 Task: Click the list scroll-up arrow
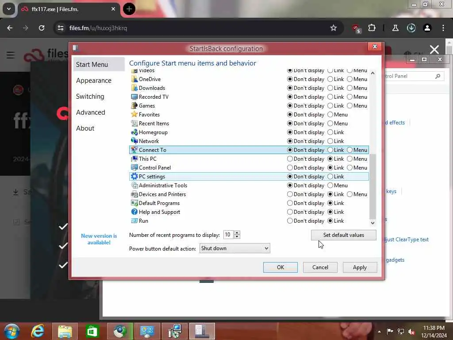click(x=372, y=73)
